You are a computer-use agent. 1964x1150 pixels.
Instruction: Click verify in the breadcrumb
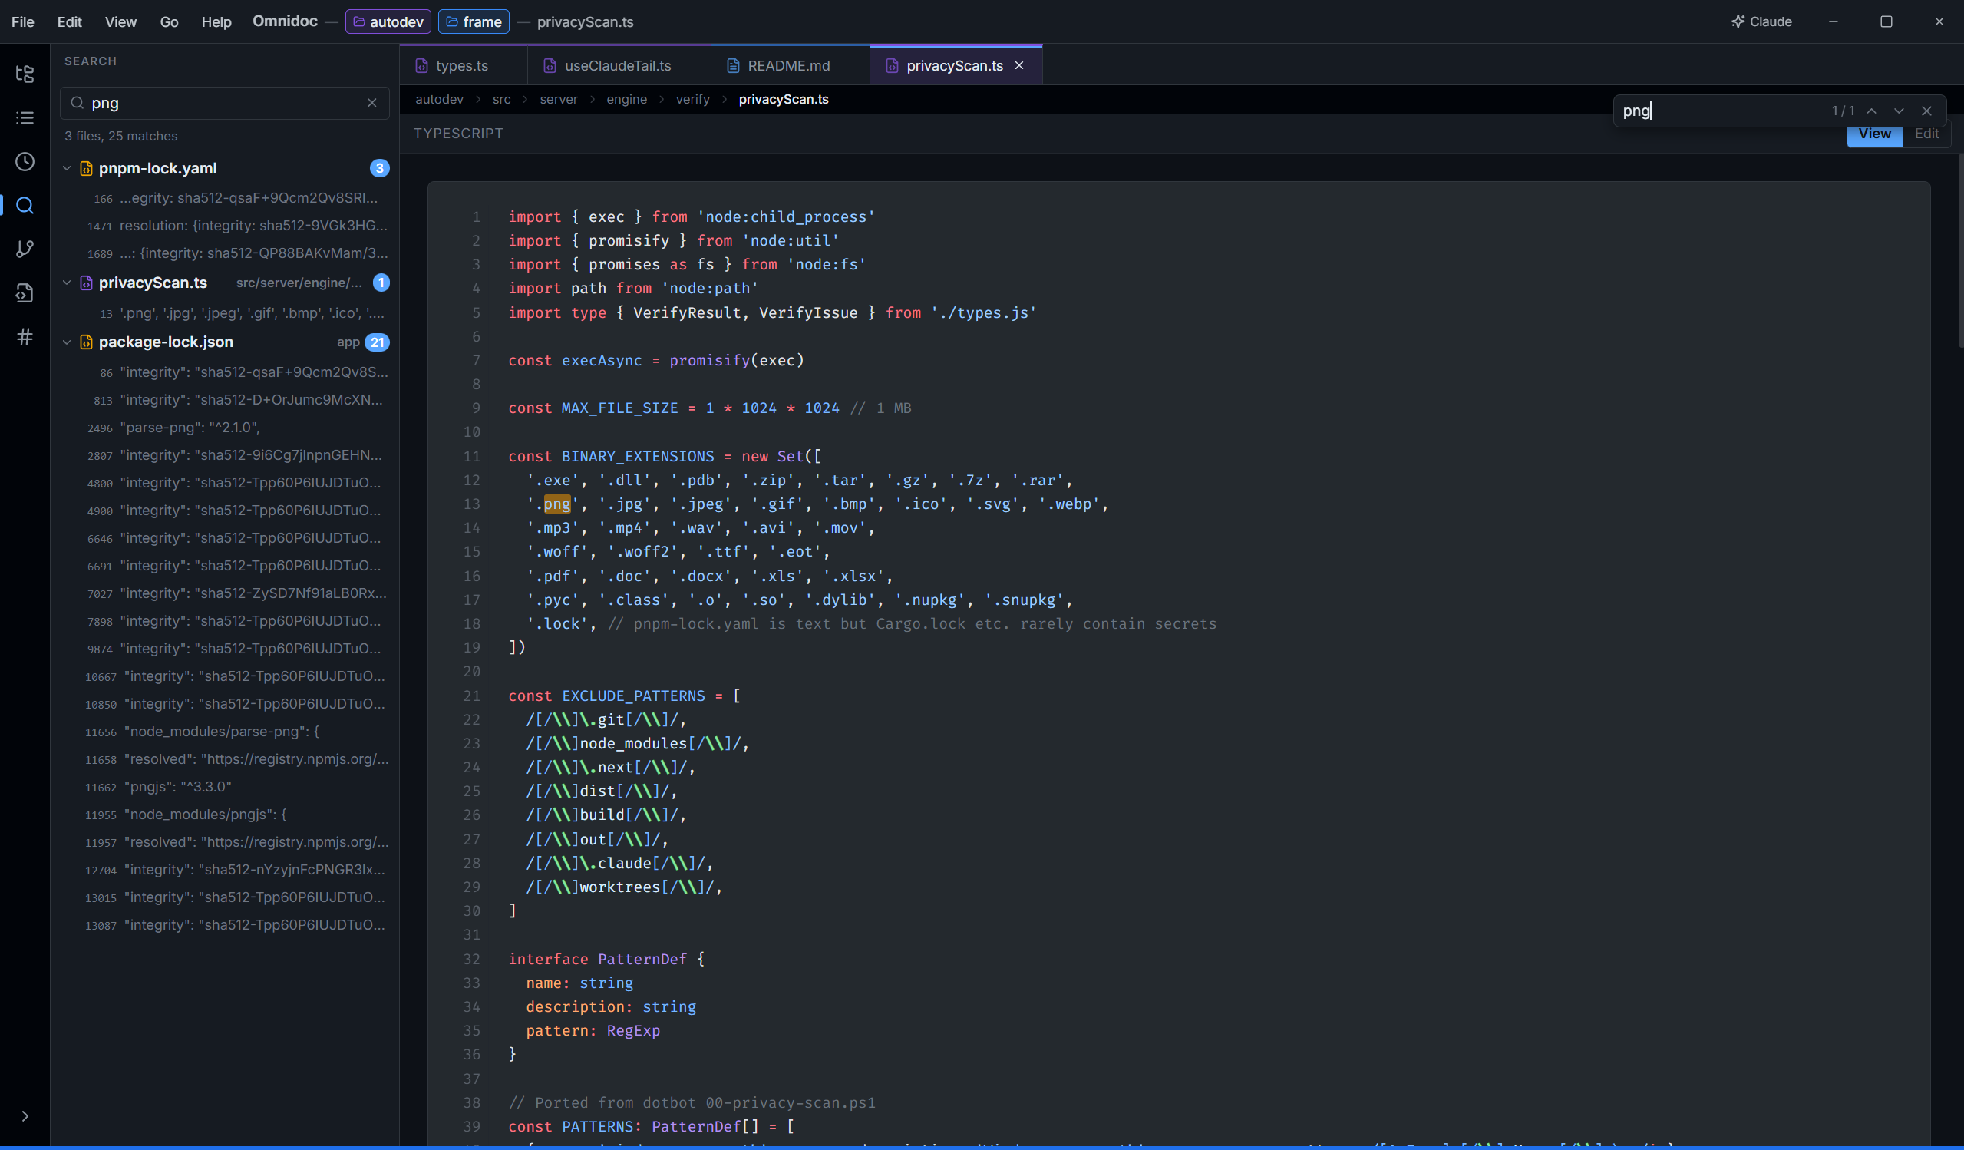pyautogui.click(x=693, y=99)
